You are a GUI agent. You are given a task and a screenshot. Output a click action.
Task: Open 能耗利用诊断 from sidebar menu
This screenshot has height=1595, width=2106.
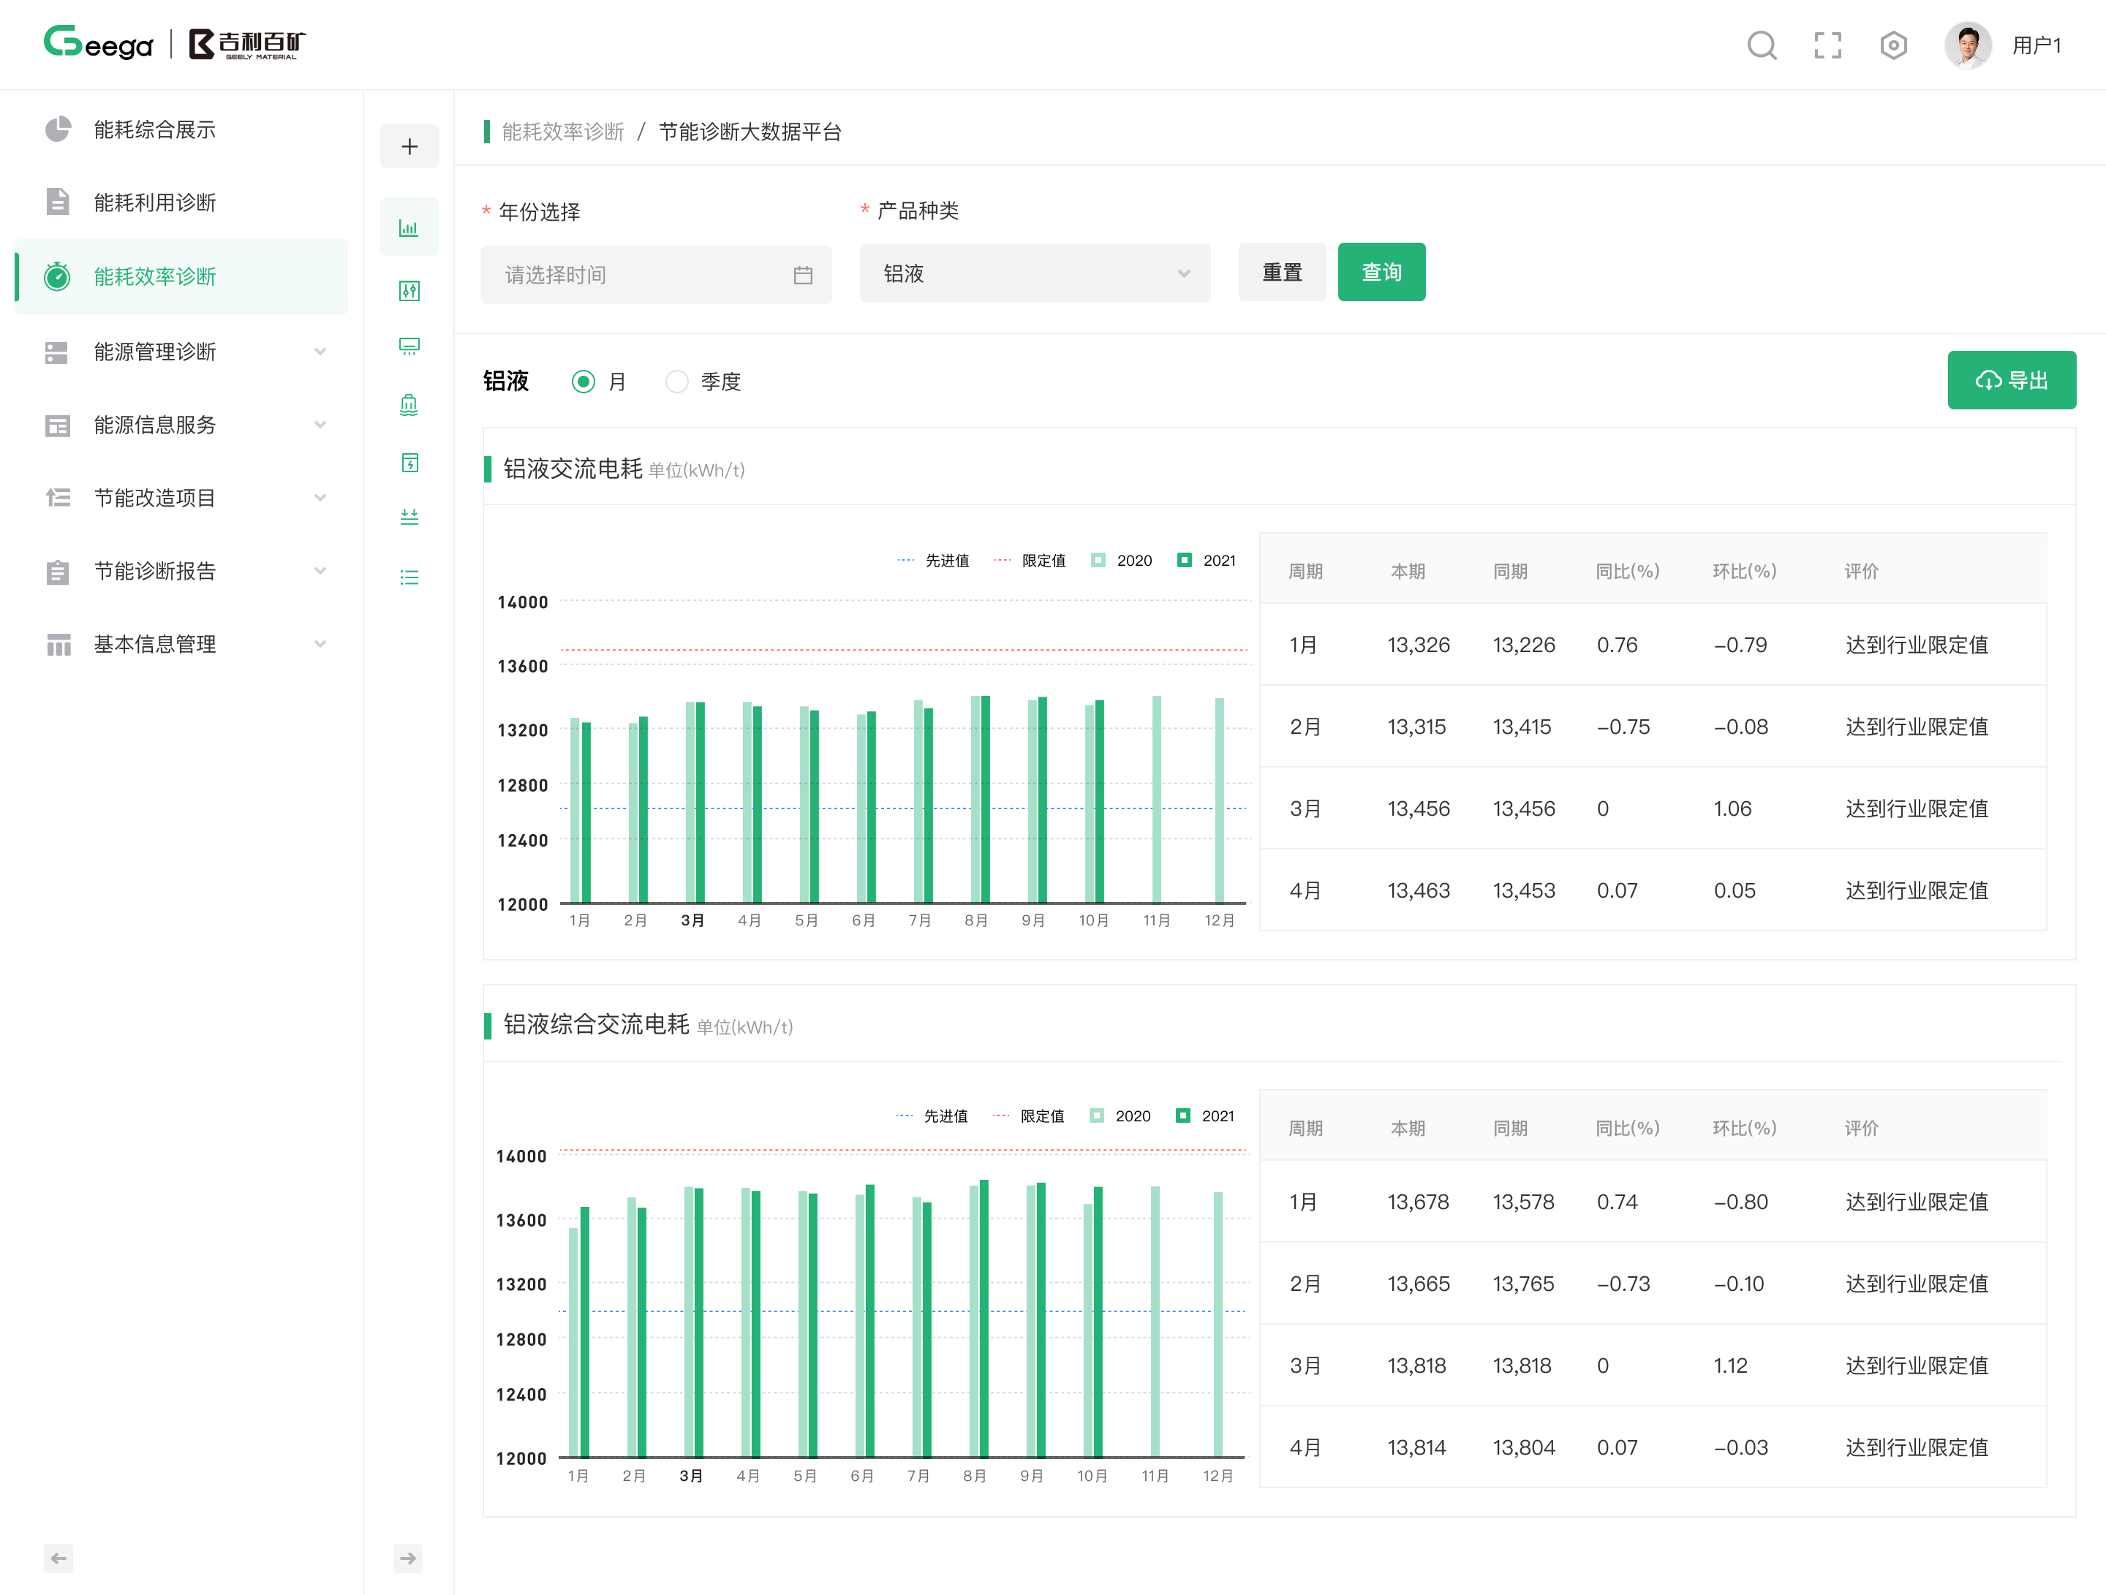click(154, 202)
